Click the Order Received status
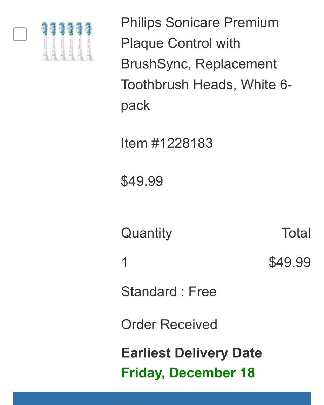 pyautogui.click(x=169, y=324)
